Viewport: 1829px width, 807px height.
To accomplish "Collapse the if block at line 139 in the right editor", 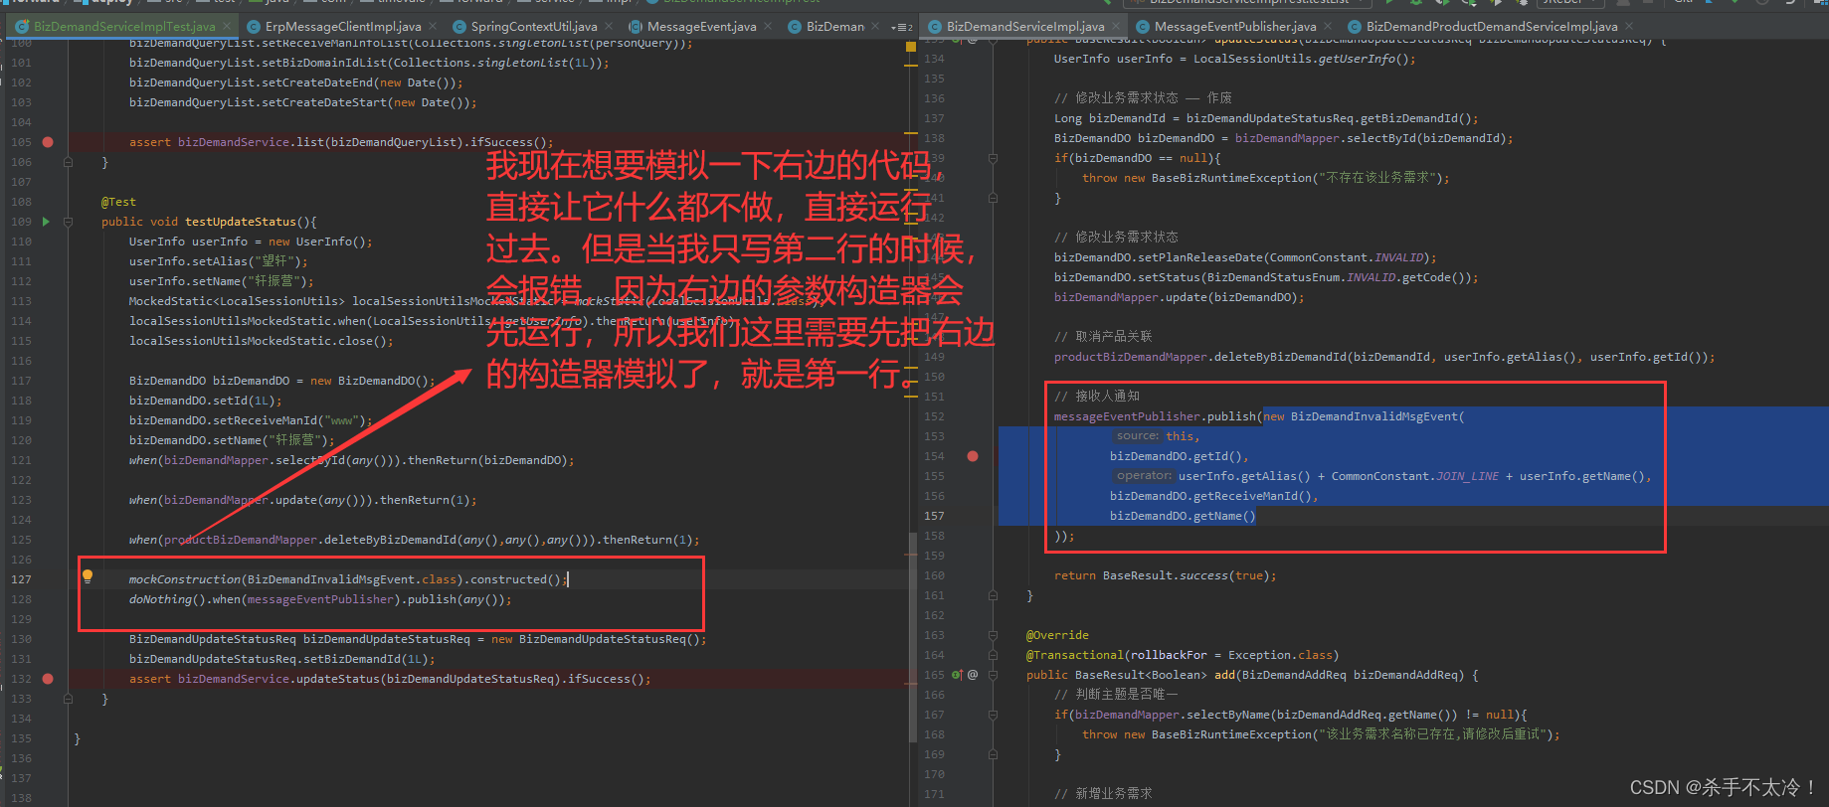I will click(x=993, y=158).
